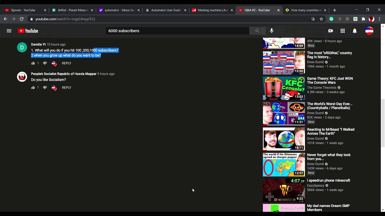
Task: Open the World's Worst Day Ever thumbnail
Action: tap(284, 114)
